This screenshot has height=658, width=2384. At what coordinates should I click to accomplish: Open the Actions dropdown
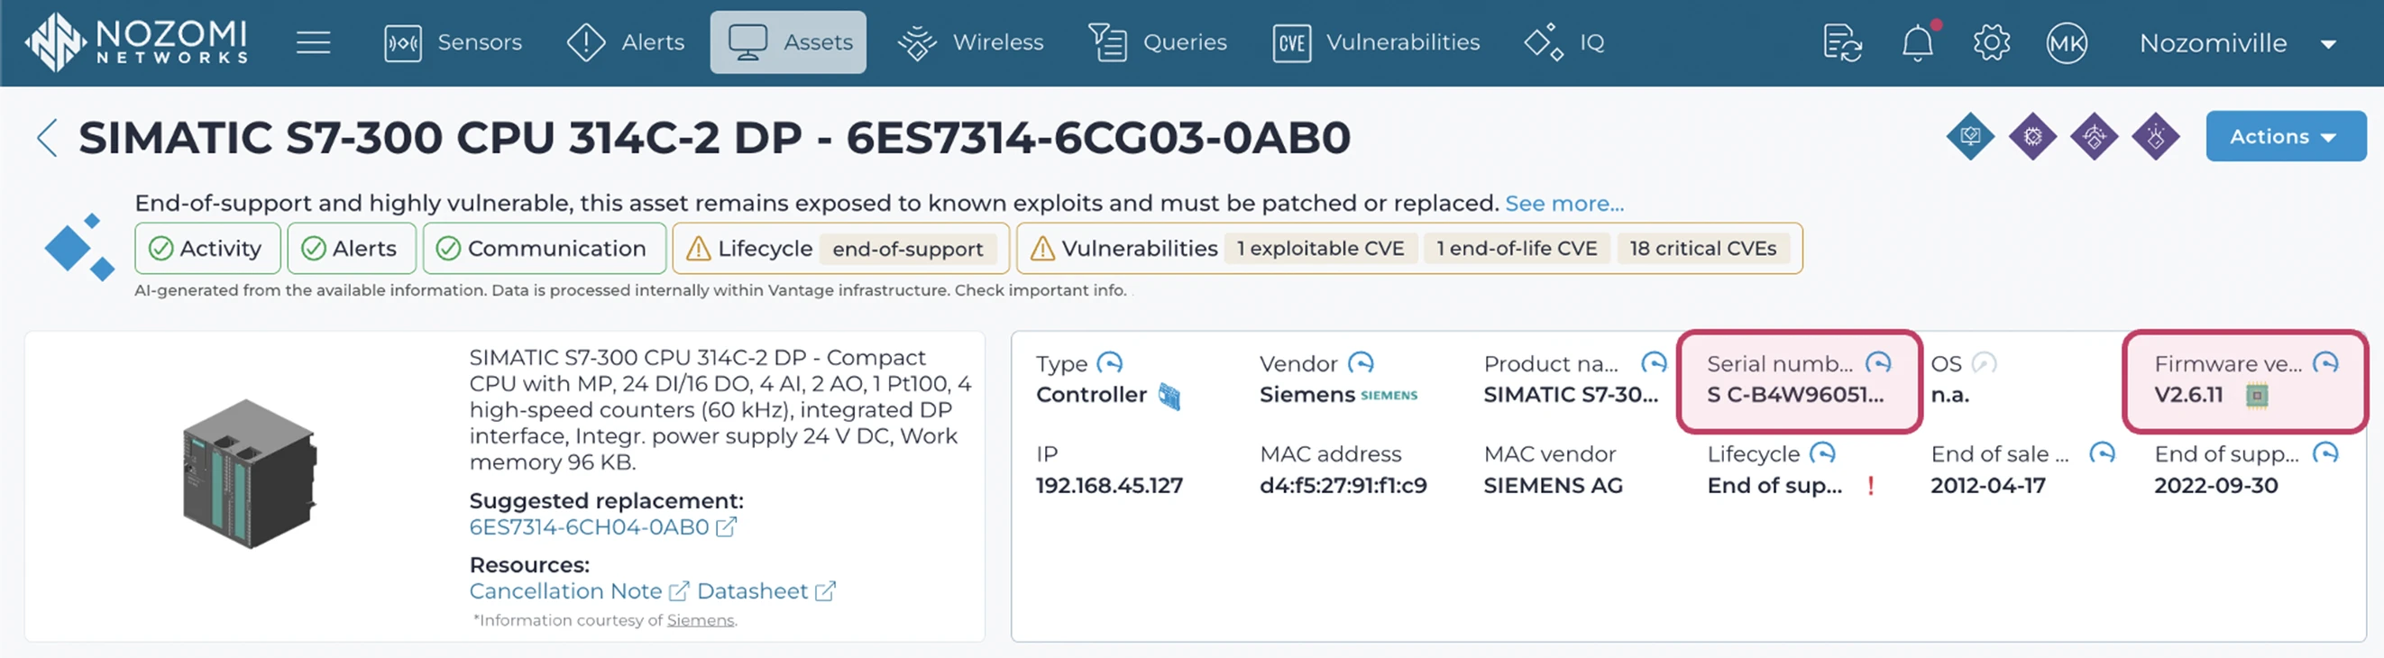coord(2286,136)
